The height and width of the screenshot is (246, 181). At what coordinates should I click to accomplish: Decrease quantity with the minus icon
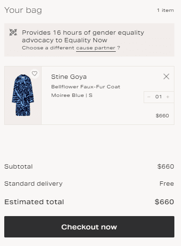point(149,97)
